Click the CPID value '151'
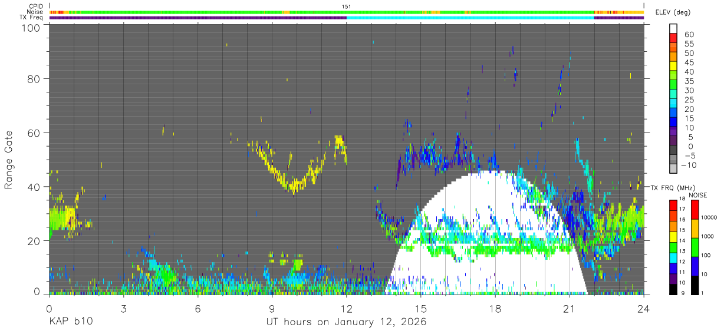724x334 pixels. 347,6
